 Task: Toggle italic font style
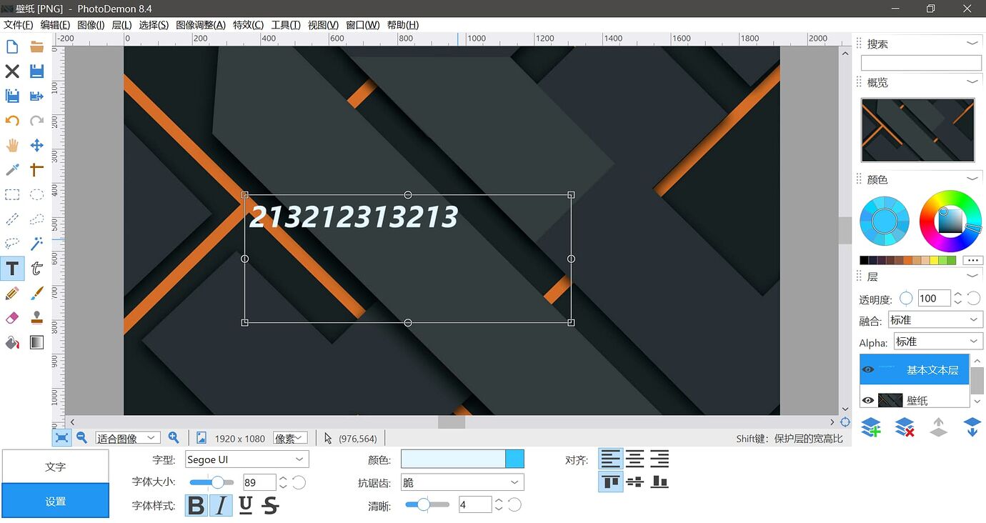click(221, 506)
